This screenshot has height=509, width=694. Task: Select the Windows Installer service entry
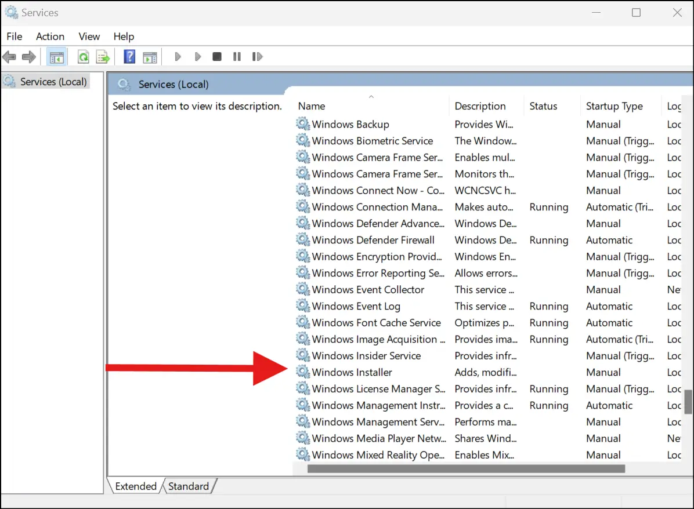(352, 372)
